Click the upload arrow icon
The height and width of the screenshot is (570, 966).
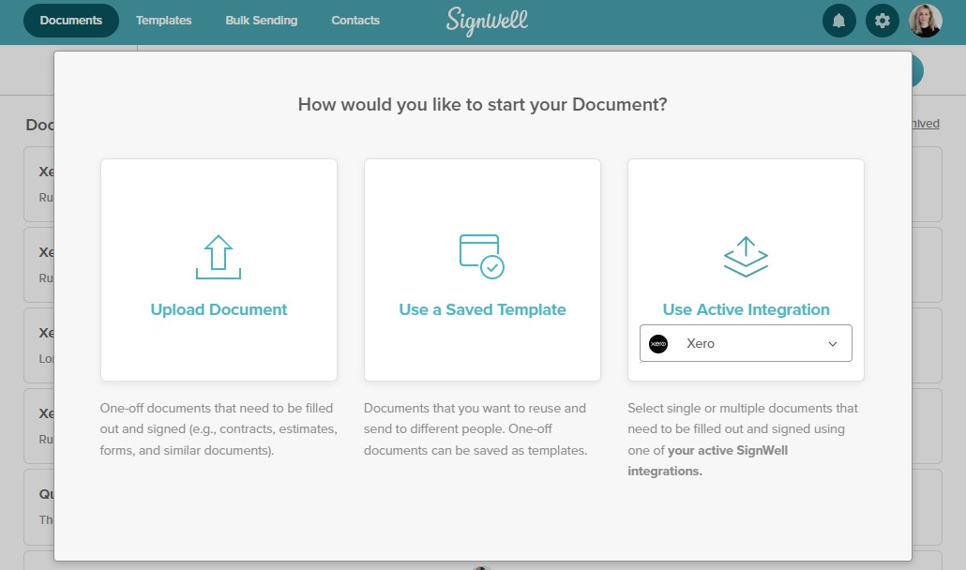click(x=219, y=257)
